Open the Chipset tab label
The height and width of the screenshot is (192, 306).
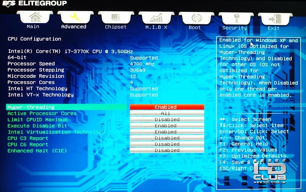(x=116, y=27)
